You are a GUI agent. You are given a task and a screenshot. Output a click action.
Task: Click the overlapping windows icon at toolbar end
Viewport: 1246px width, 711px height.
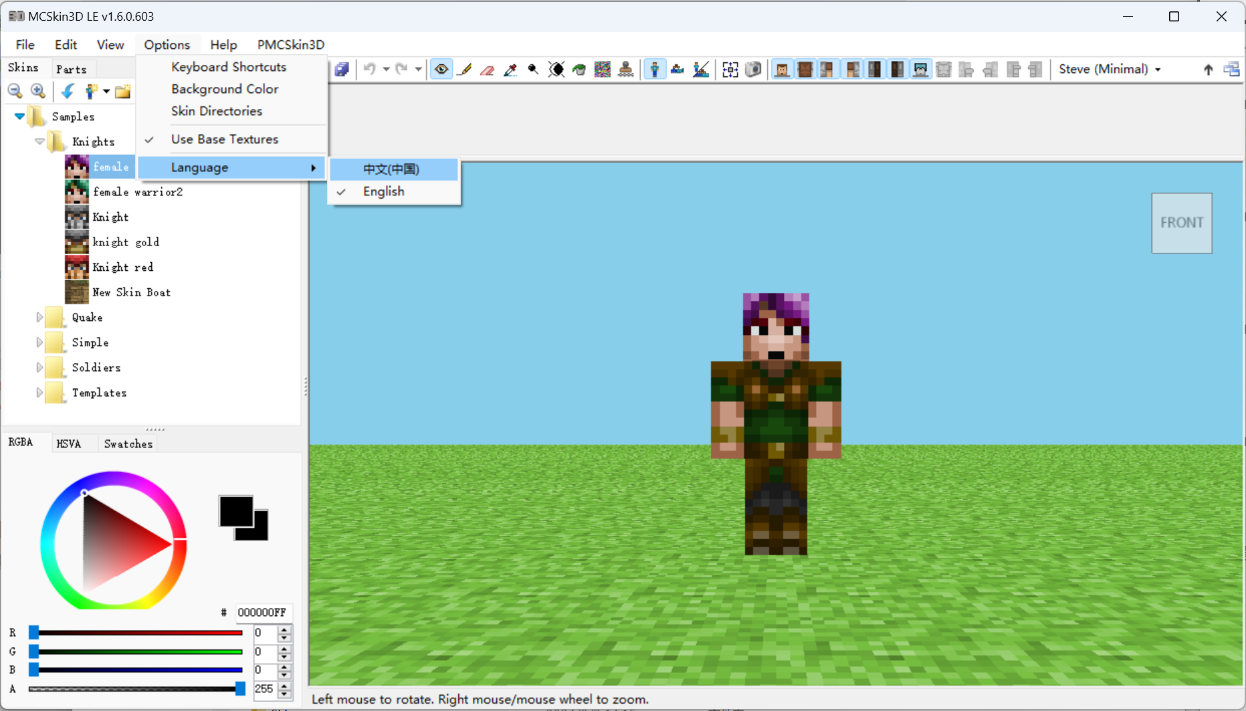(1231, 70)
